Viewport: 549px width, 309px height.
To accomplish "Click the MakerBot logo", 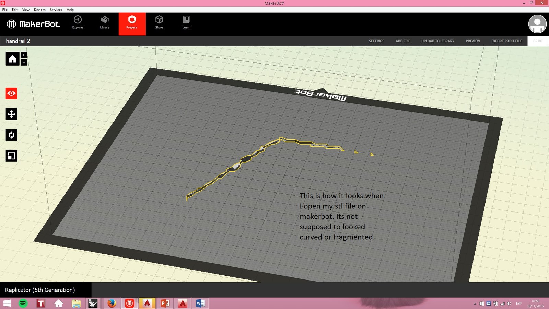I will click(x=33, y=24).
